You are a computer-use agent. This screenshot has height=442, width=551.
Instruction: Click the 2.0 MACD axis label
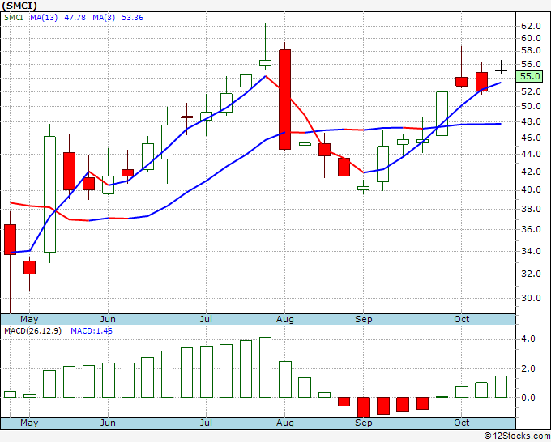click(x=528, y=368)
